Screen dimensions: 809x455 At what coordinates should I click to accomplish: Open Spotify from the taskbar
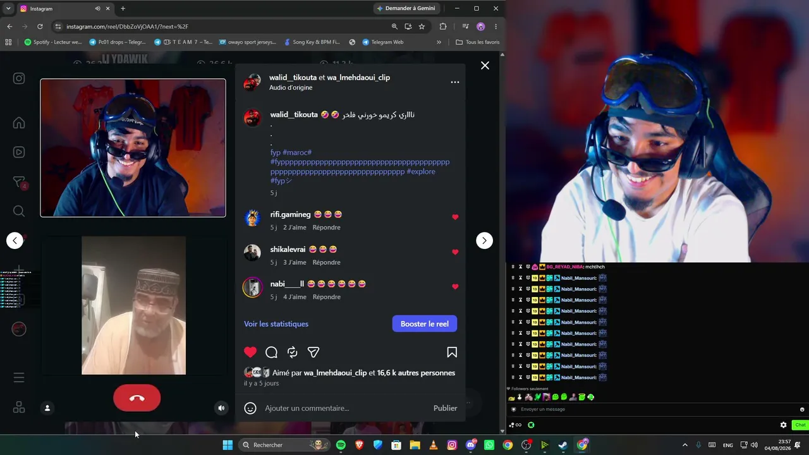coord(341,445)
